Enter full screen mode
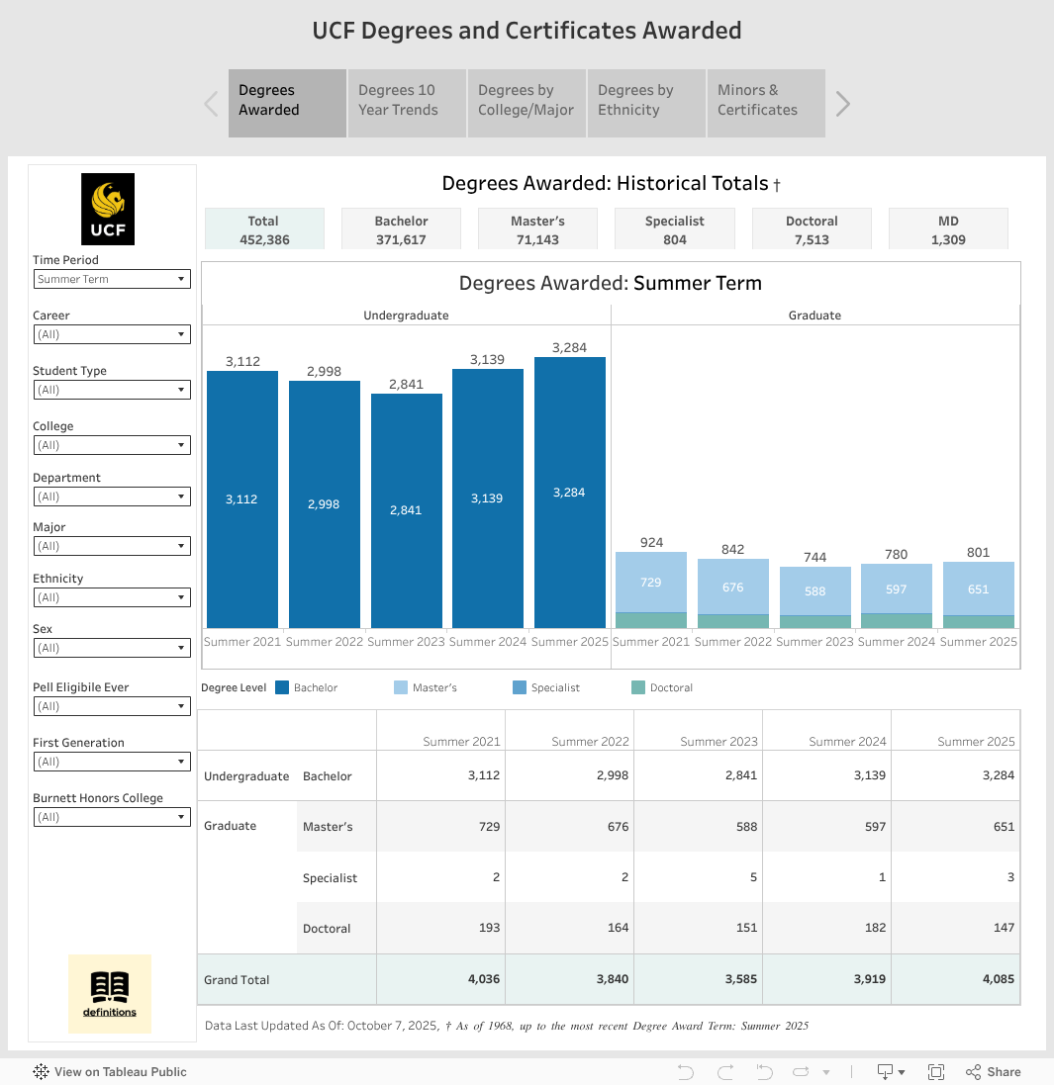Image resolution: width=1054 pixels, height=1085 pixels. pyautogui.click(x=936, y=1072)
